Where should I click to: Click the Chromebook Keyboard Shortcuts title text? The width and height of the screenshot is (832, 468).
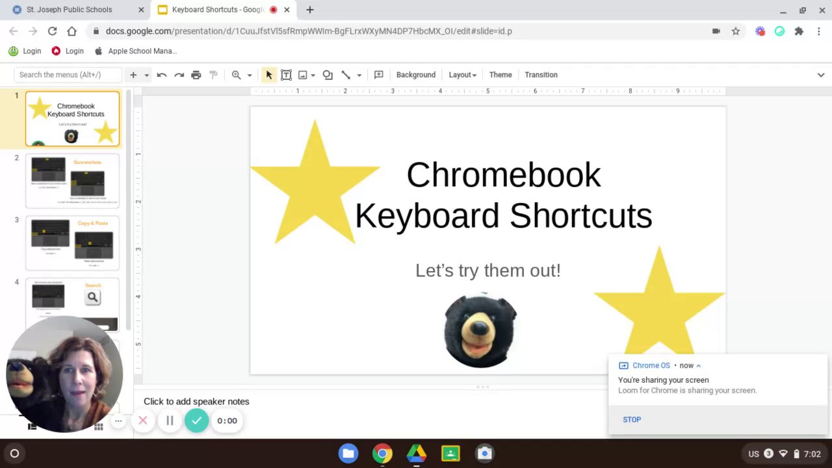[x=503, y=195]
